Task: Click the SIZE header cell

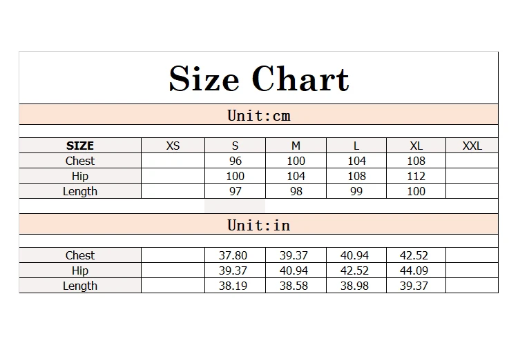Action: click(x=80, y=146)
